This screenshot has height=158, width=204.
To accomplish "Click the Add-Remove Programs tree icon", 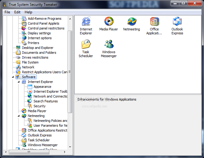I will (x=24, y=19).
